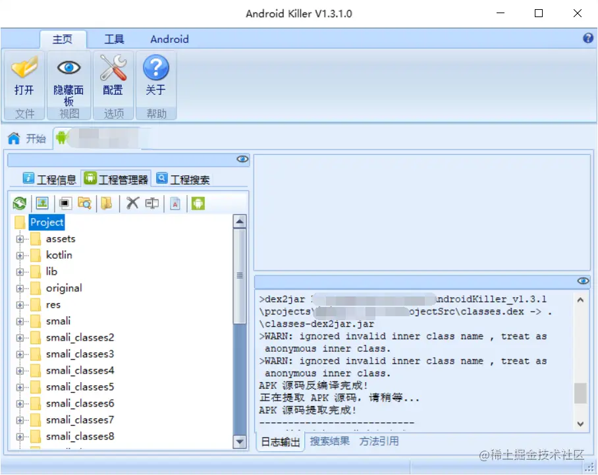598x475 pixels.
Task: Click the project tree scroll-up arrow
Action: 240,221
